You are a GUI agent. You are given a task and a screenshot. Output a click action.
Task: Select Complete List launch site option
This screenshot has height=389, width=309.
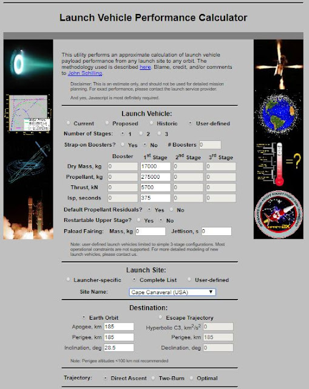pyautogui.click(x=134, y=280)
